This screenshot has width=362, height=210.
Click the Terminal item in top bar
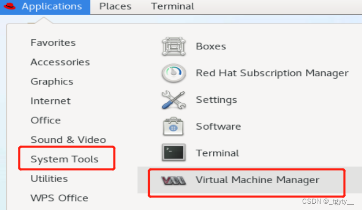[x=172, y=6]
